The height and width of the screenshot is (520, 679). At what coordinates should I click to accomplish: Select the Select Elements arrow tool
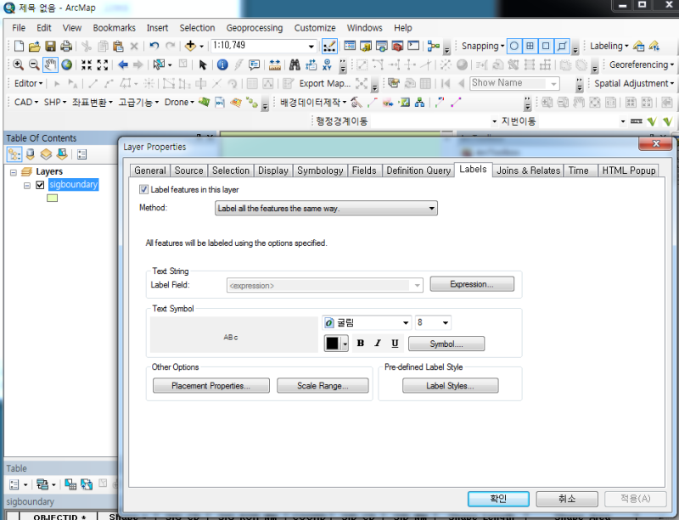point(202,65)
